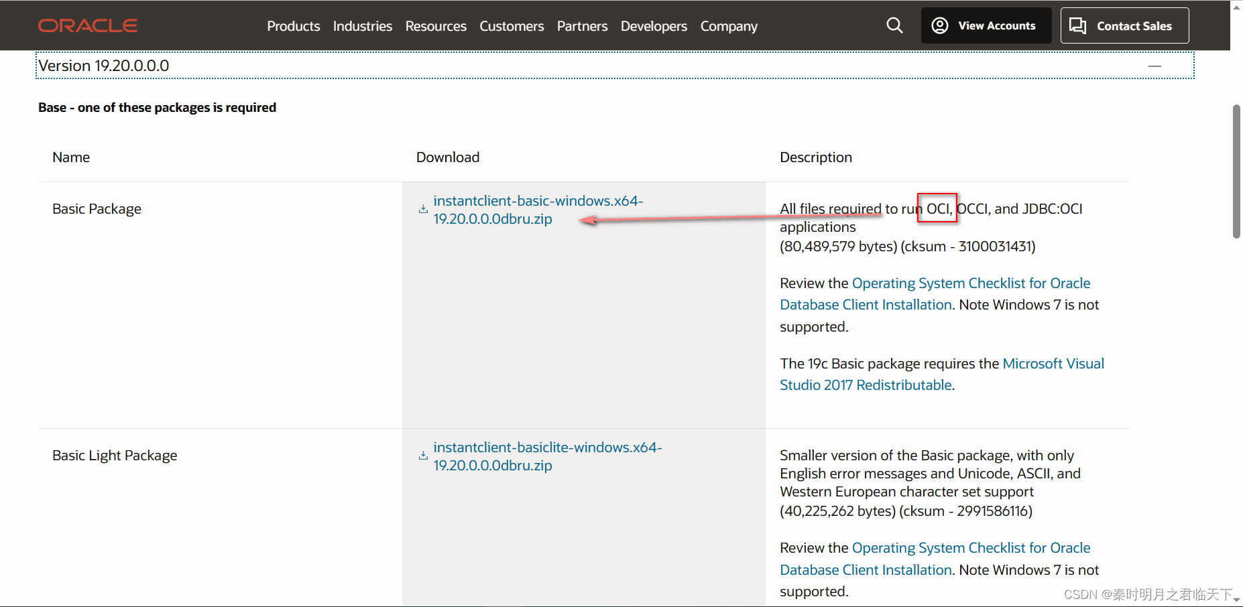Viewport: 1243px width, 607px height.
Task: Open Operating System Checklist link in Basic Light row
Action: tap(935, 559)
